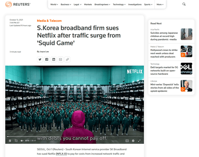Image resolution: width=199 pixels, height=157 pixels.
Task: Expand video to fullscreen
Action: (139, 141)
